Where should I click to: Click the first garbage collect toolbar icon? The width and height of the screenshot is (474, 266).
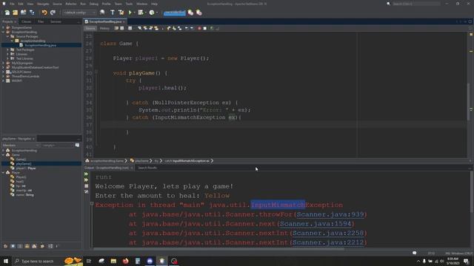click(190, 13)
